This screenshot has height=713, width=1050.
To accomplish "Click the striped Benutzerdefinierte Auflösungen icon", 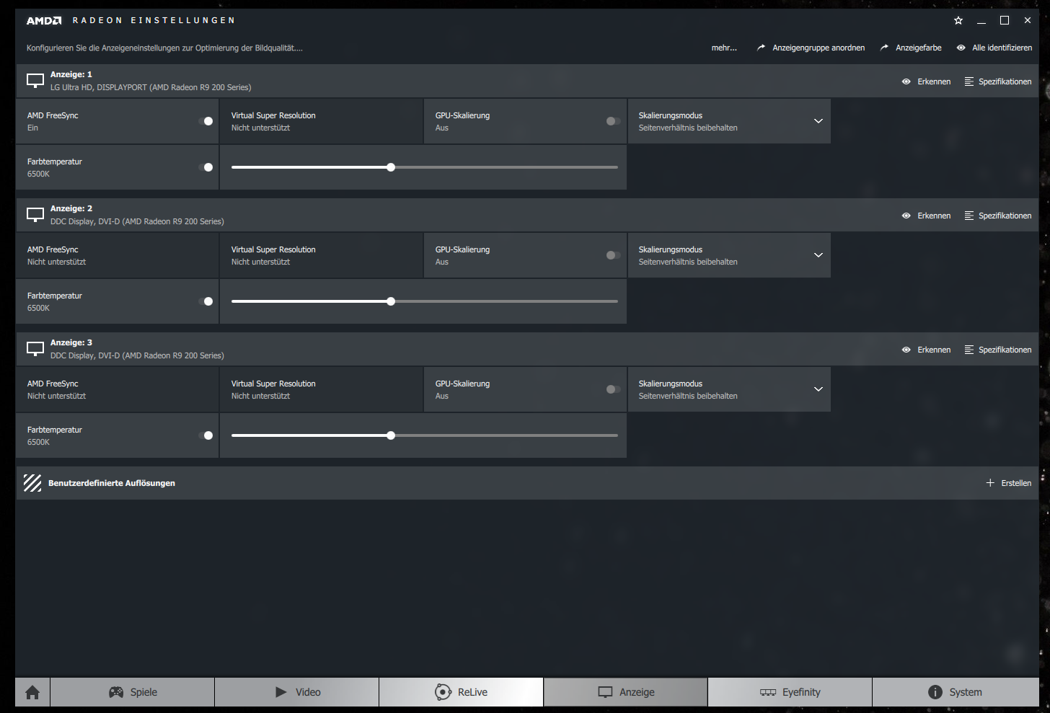I will [x=32, y=483].
